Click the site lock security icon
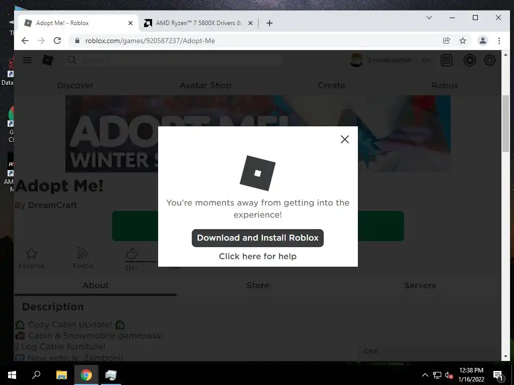This screenshot has width=514, height=385. coord(77,41)
